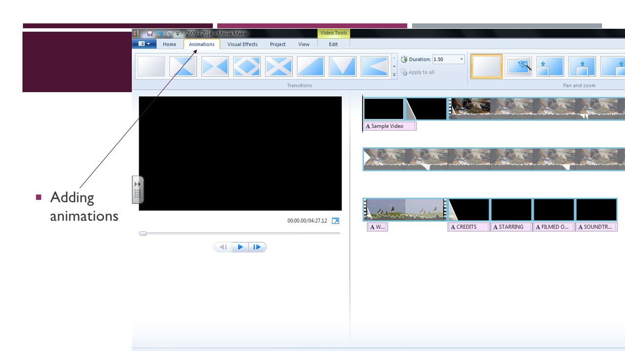Click the sidebar expand handle beside preview
Viewport: 625px width, 351px height.
coord(138,190)
